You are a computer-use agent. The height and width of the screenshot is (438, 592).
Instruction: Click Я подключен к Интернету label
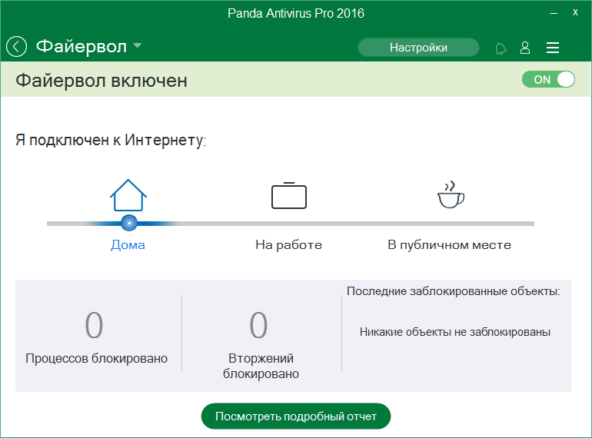click(111, 140)
